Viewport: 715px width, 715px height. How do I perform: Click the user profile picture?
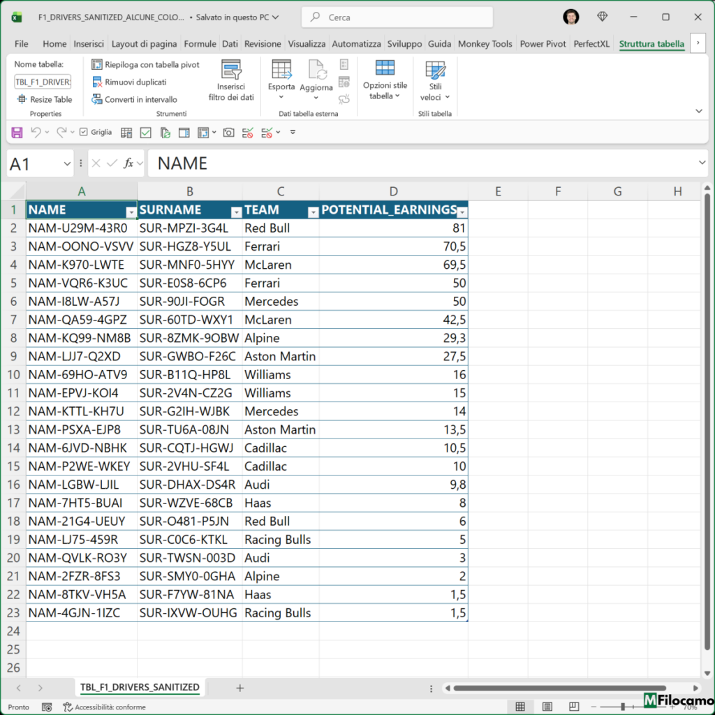[571, 17]
